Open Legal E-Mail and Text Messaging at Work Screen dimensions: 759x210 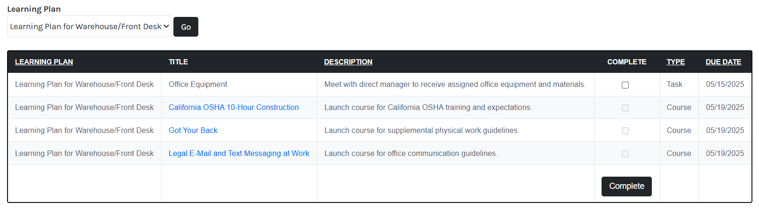click(x=239, y=154)
